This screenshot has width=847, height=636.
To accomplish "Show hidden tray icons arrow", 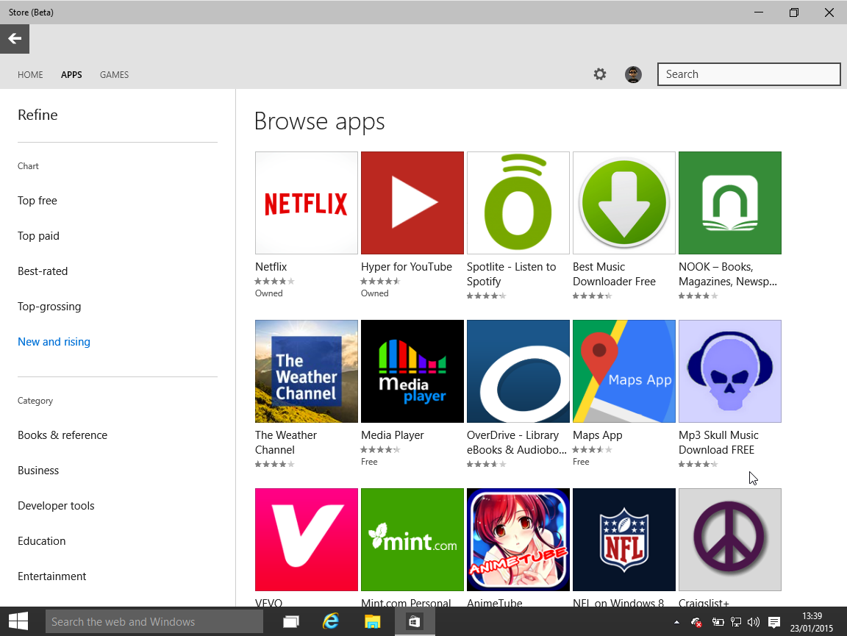I will click(676, 623).
